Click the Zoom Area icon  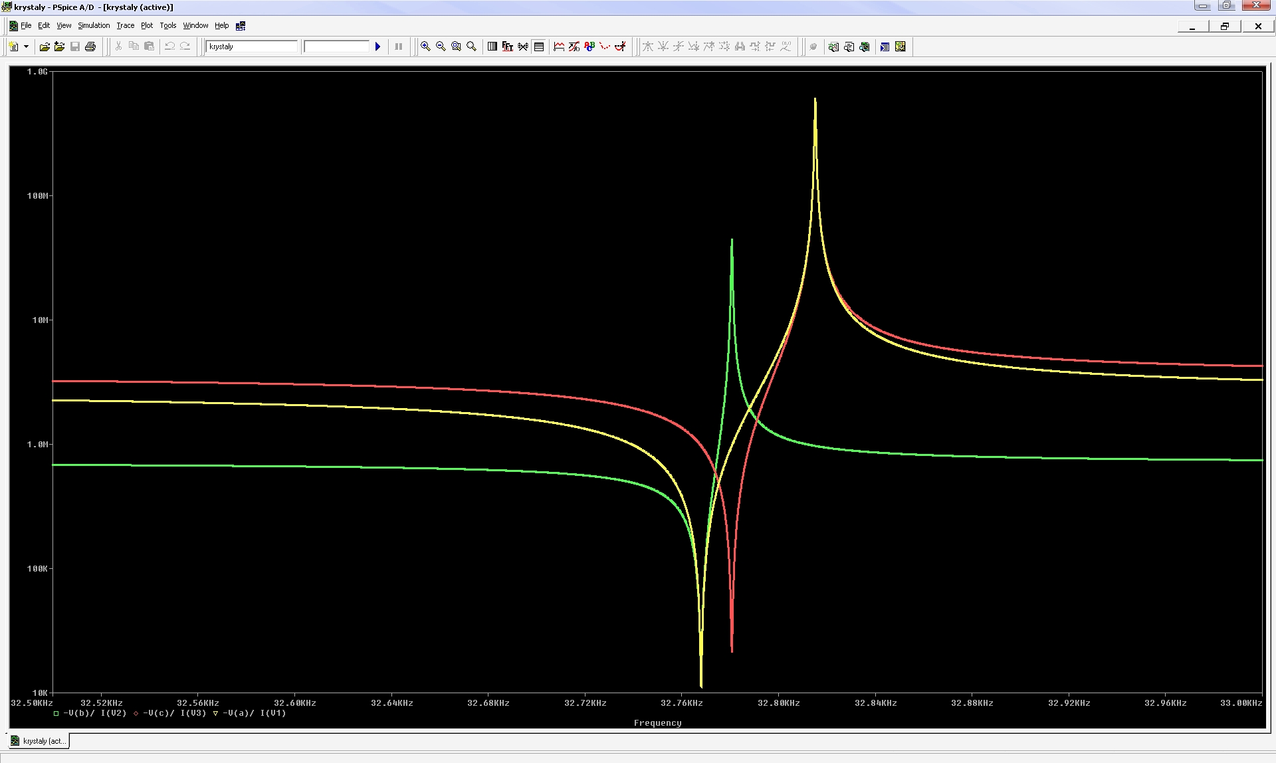(x=456, y=47)
